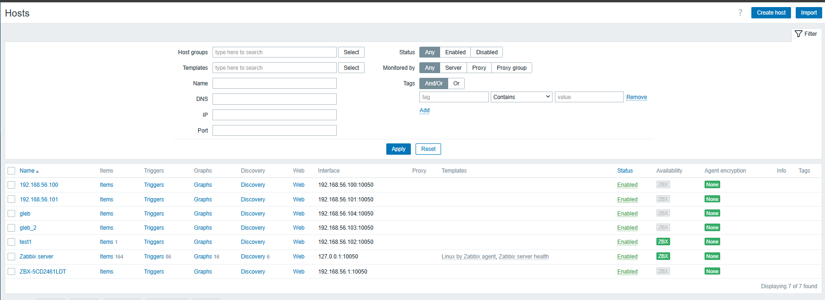Click the Name column sort arrow
The height and width of the screenshot is (300, 825).
[37, 171]
